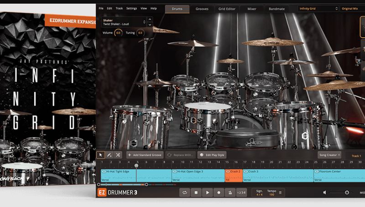Open the Edit menu
365x207 pixels.
tap(109, 8)
